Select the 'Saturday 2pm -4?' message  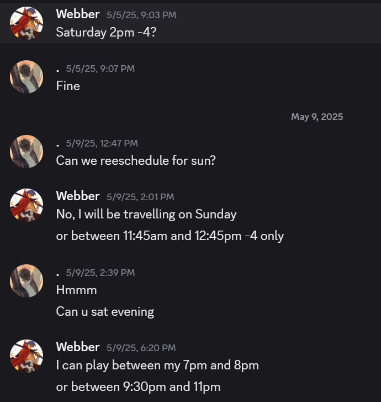click(x=106, y=33)
